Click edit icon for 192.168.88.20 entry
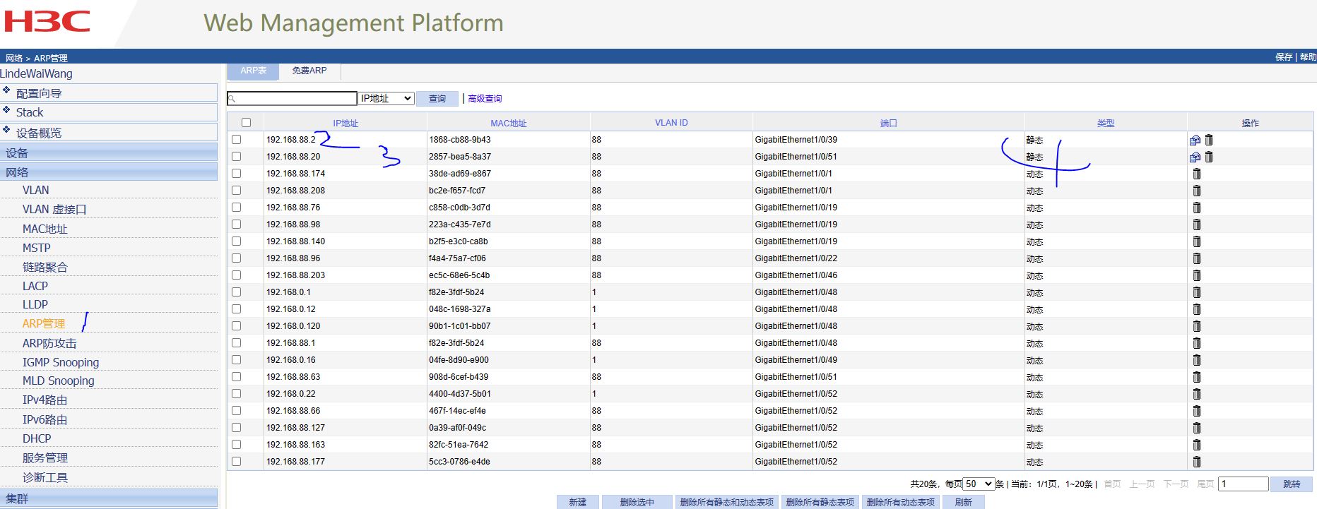Image resolution: width=1317 pixels, height=509 pixels. (x=1195, y=157)
